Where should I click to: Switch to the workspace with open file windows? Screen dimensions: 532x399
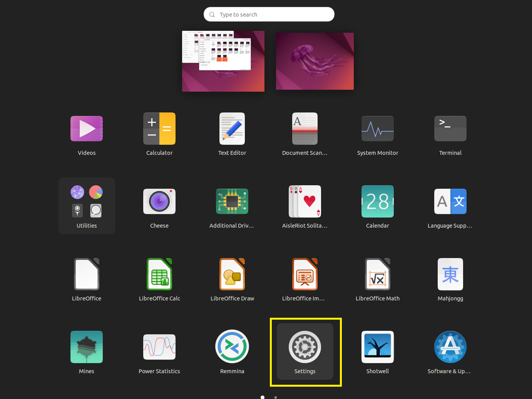(223, 61)
